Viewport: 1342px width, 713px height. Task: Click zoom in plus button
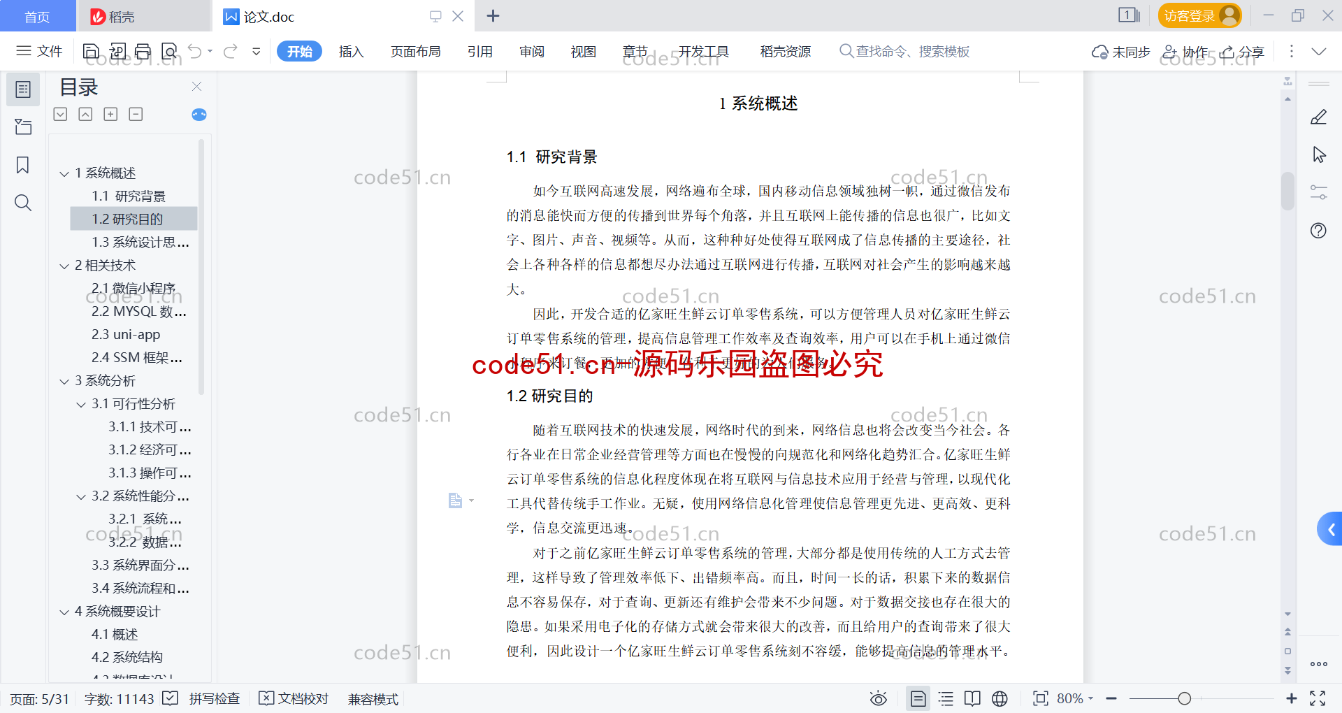[1291, 698]
